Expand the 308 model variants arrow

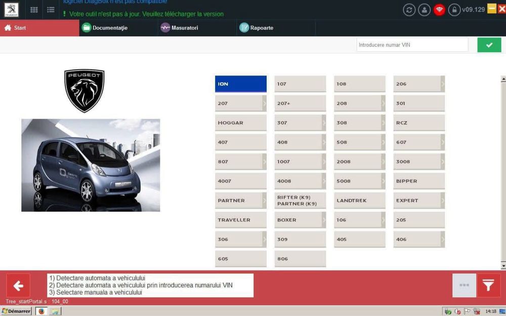point(383,123)
